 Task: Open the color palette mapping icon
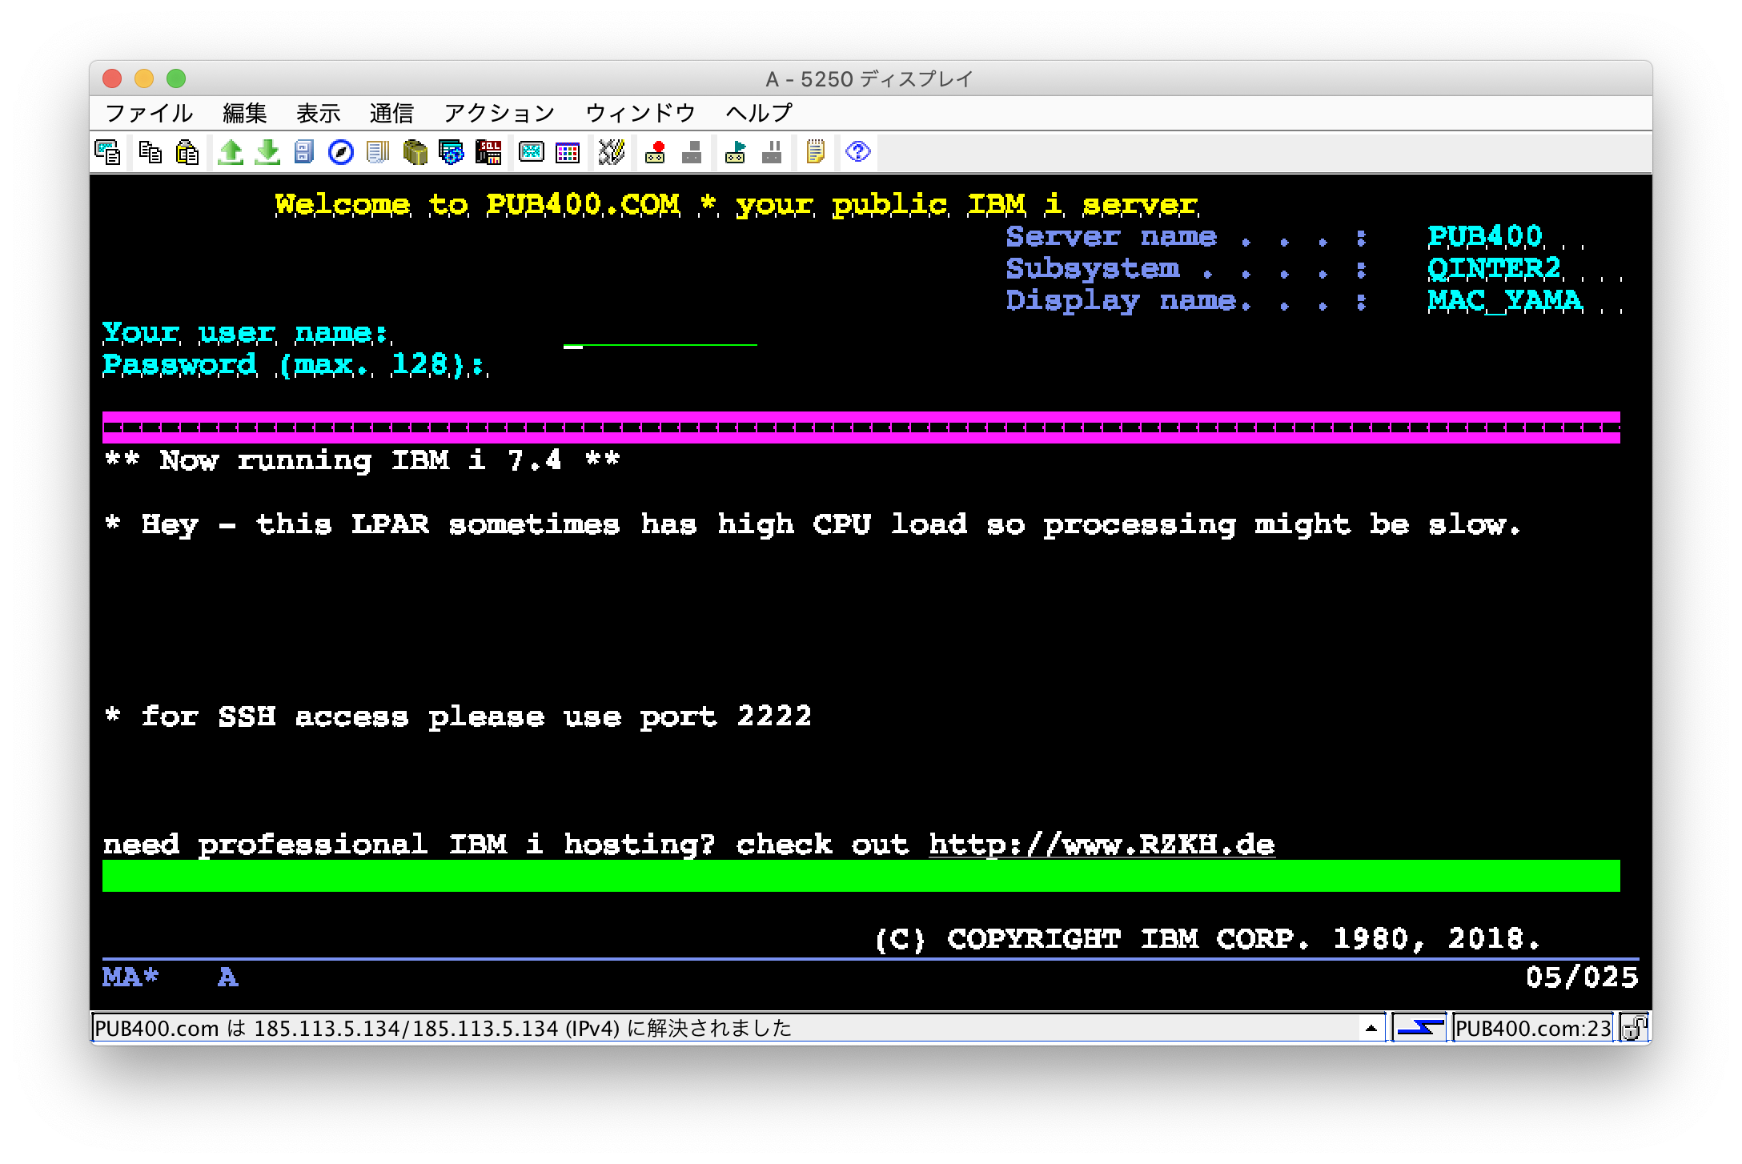point(568,152)
